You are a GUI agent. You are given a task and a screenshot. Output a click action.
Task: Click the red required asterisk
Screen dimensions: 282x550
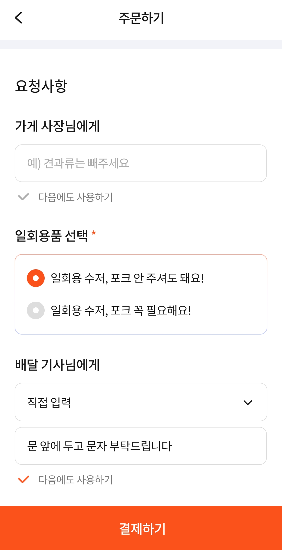pyautogui.click(x=94, y=233)
